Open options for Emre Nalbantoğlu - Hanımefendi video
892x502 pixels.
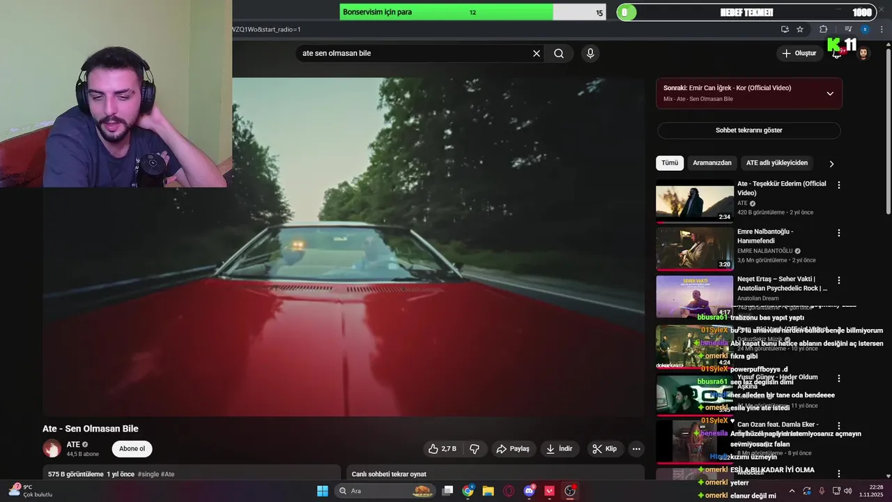tap(839, 233)
